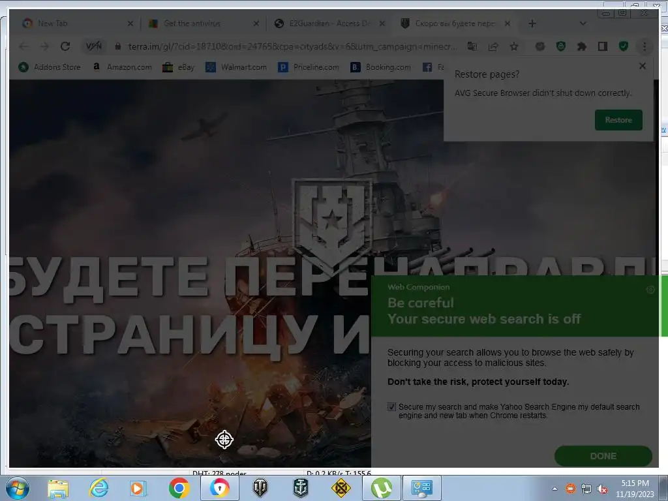668x501 pixels.
Task: Switch to AVG Secure Browser taskbar icon
Action: coord(219,488)
